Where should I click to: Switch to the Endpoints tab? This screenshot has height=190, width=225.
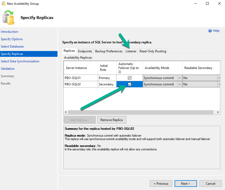85,51
